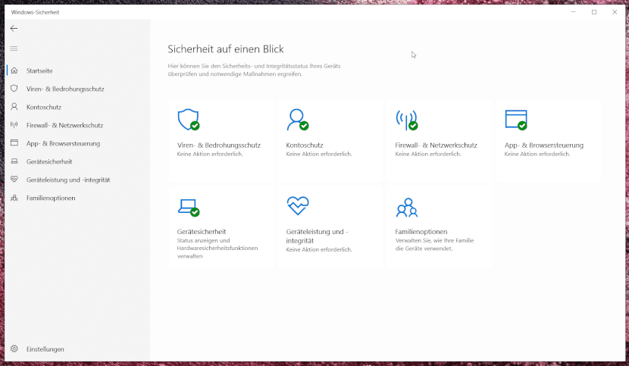Minimize the Windows-Sicherheit window
This screenshot has height=366, width=629.
click(573, 12)
